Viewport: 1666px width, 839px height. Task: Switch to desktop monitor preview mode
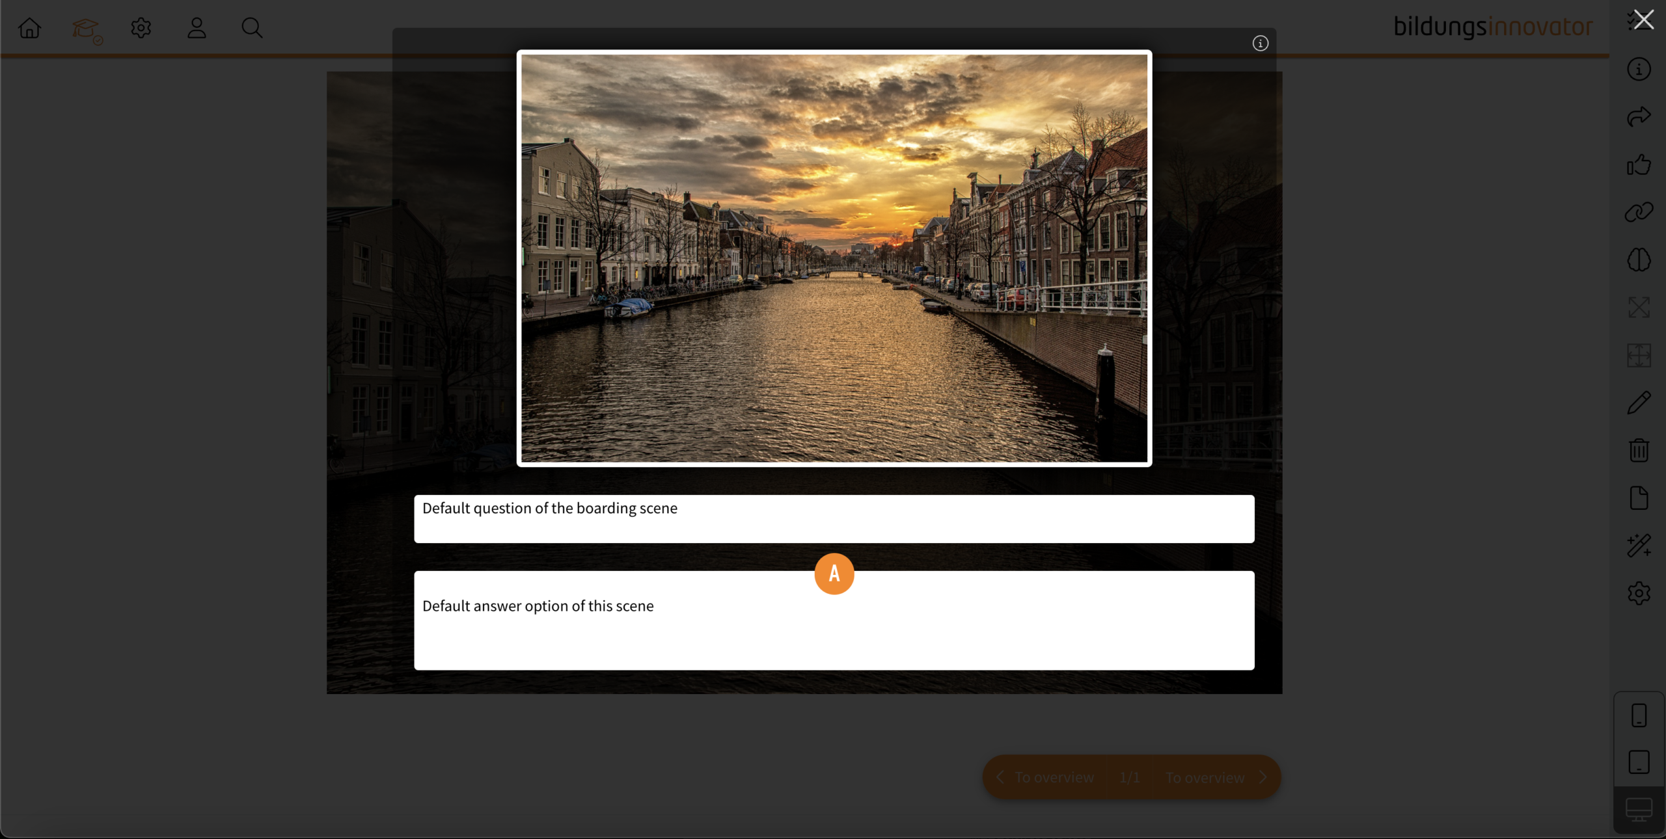tap(1639, 810)
